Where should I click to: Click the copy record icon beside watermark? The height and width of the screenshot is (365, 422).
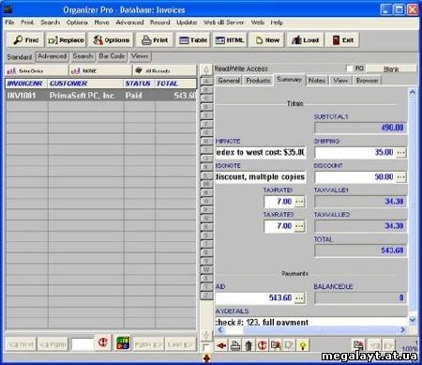358,344
